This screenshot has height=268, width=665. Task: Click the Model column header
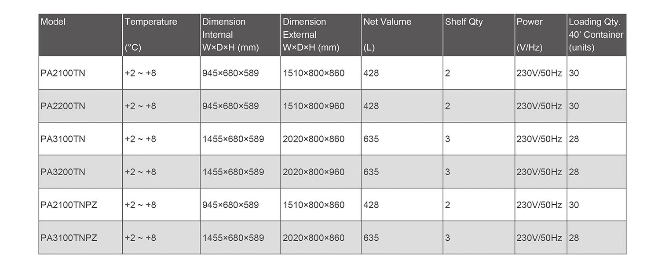53,22
